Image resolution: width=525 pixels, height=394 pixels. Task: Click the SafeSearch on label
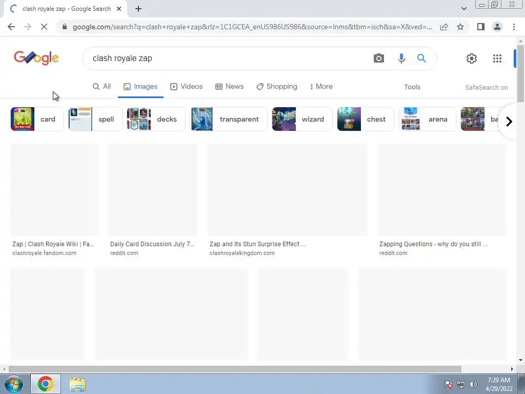pyautogui.click(x=486, y=87)
